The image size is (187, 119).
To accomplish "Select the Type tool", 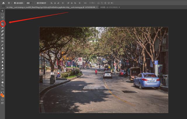I will point(2,72).
